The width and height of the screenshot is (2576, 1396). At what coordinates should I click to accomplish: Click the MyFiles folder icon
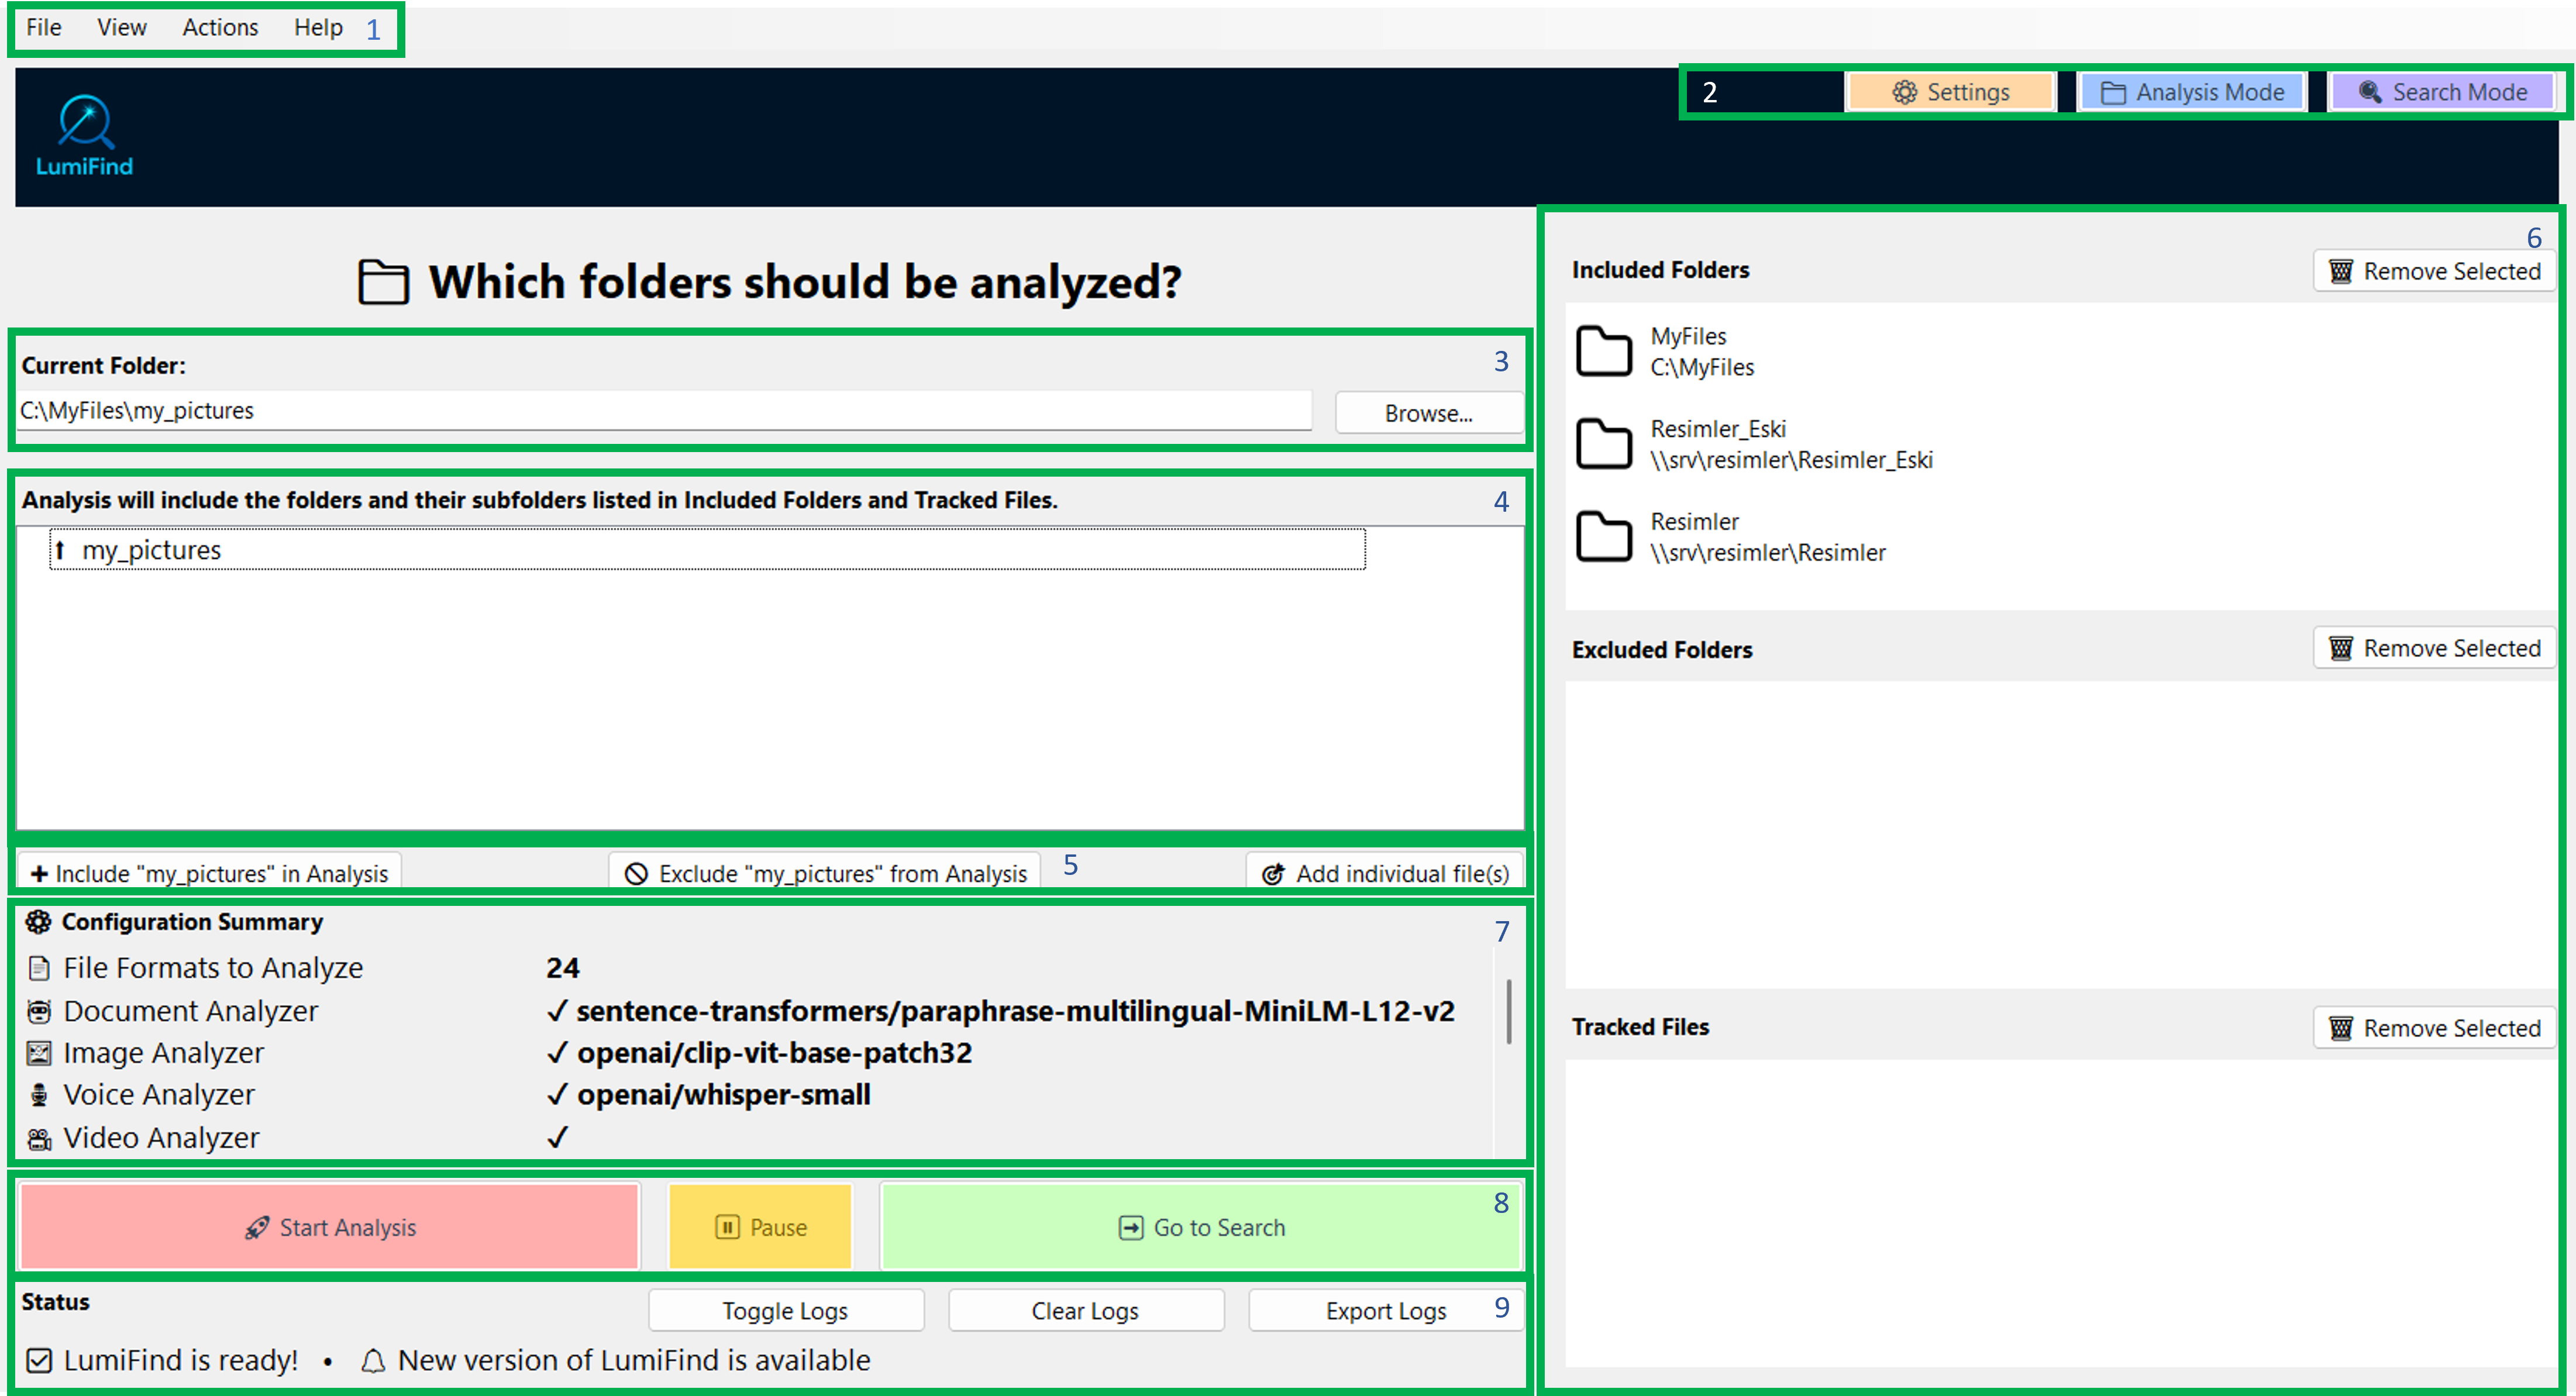1603,351
